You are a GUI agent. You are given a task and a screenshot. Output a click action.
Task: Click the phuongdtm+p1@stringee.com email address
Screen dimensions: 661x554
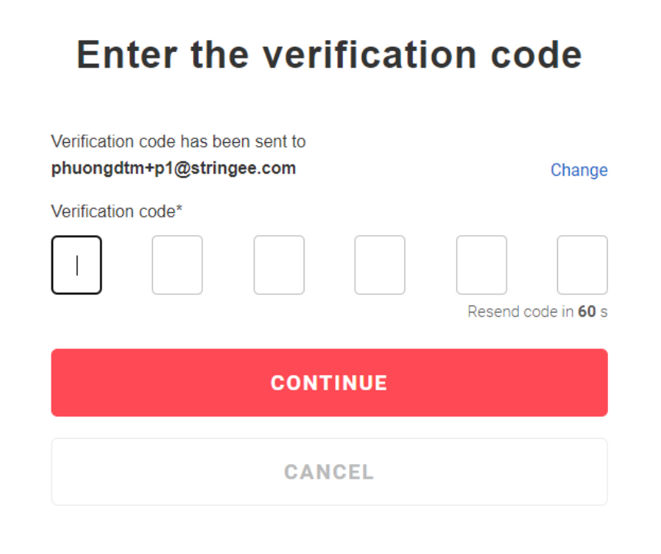click(x=174, y=168)
